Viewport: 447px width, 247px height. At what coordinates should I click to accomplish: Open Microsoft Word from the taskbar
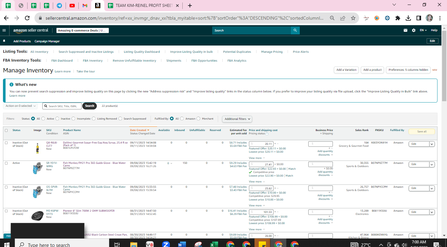tap(182, 244)
